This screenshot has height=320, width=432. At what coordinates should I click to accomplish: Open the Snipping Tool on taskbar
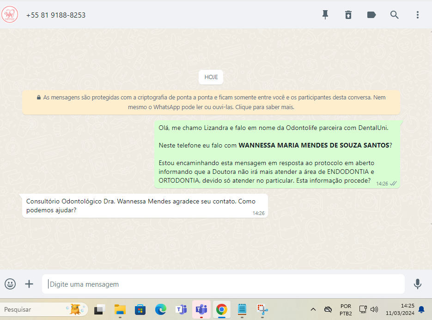pyautogui.click(x=262, y=309)
